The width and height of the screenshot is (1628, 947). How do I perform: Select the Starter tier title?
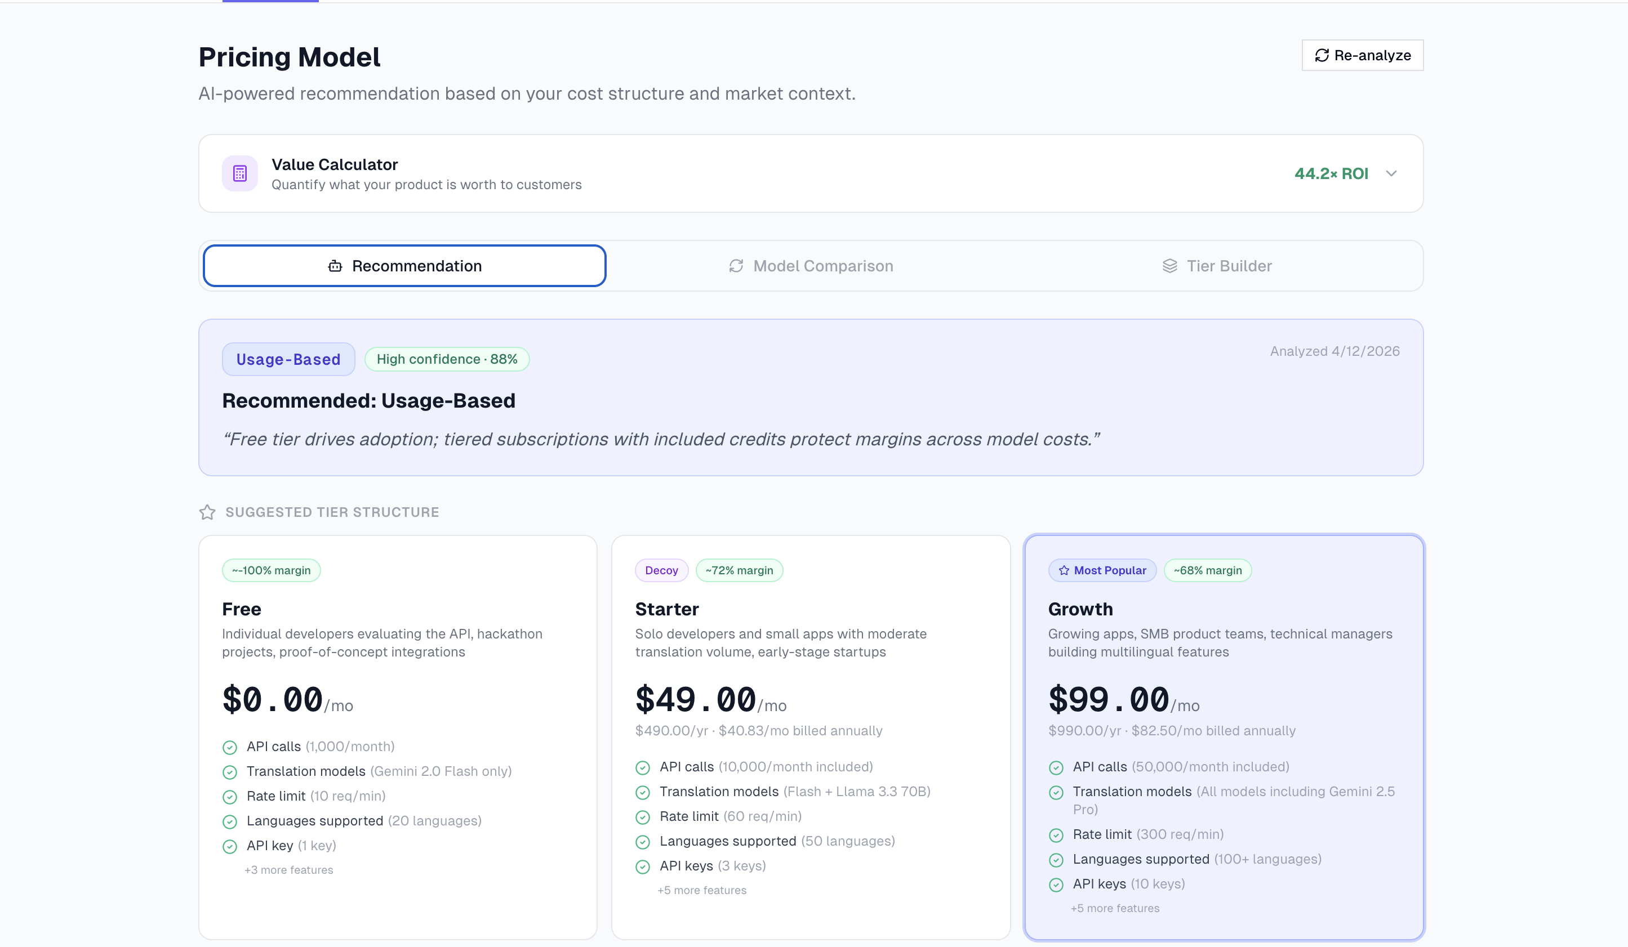pyautogui.click(x=667, y=609)
